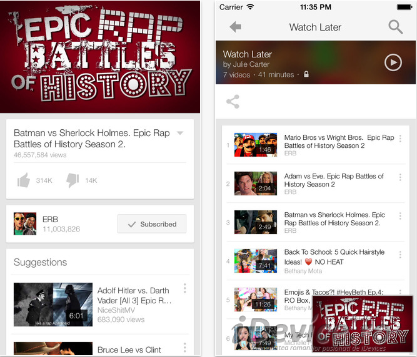Screen dimensions: 417x357
Task: Open options for Back To School hairstyle video
Action: (400, 255)
